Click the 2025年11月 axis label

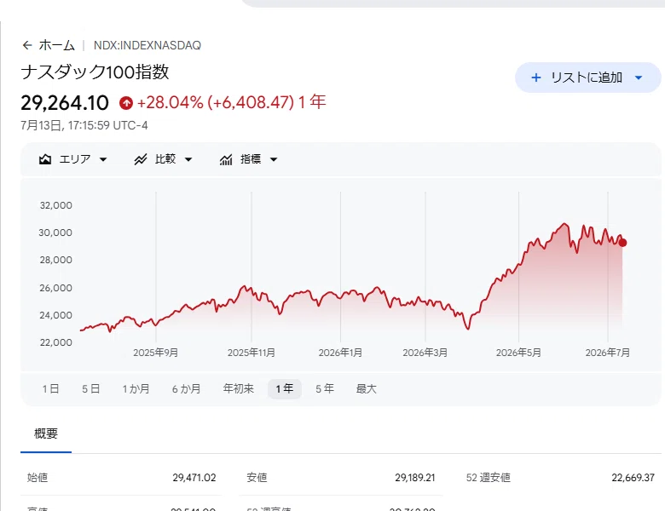pyautogui.click(x=251, y=353)
